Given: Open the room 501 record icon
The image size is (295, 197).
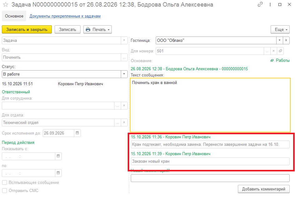Looking at the screenshot, I should pos(280,51).
